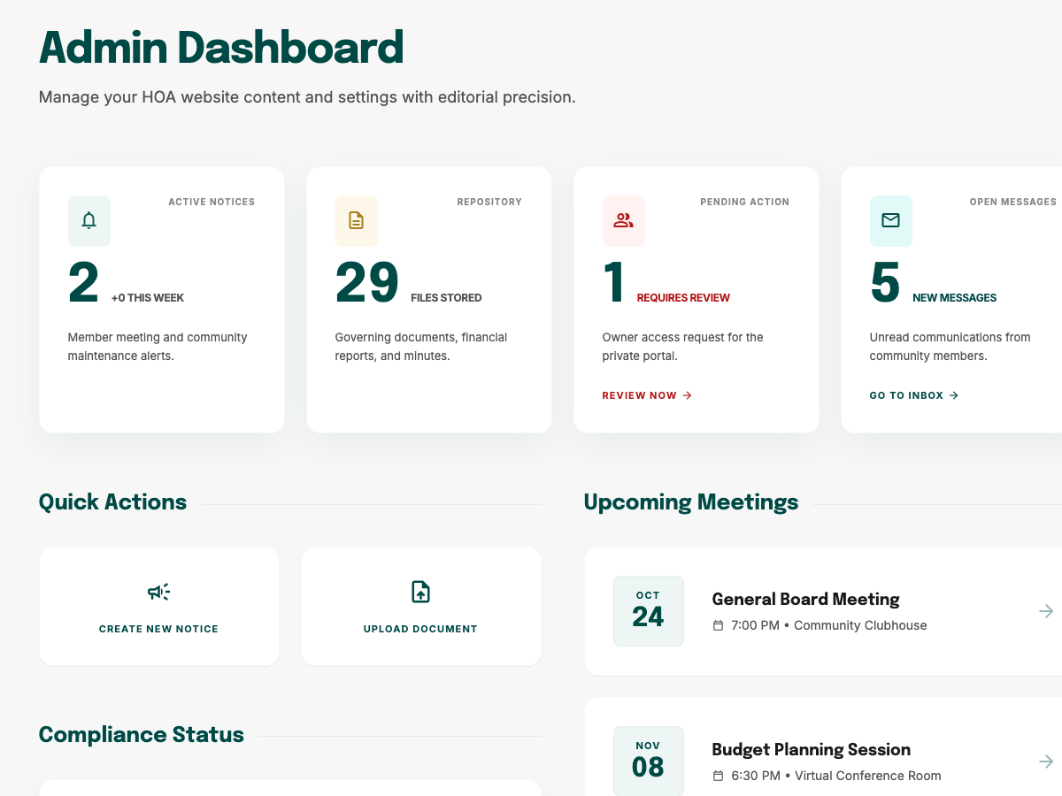
Task: Click the document icon in Repository card
Action: click(356, 221)
